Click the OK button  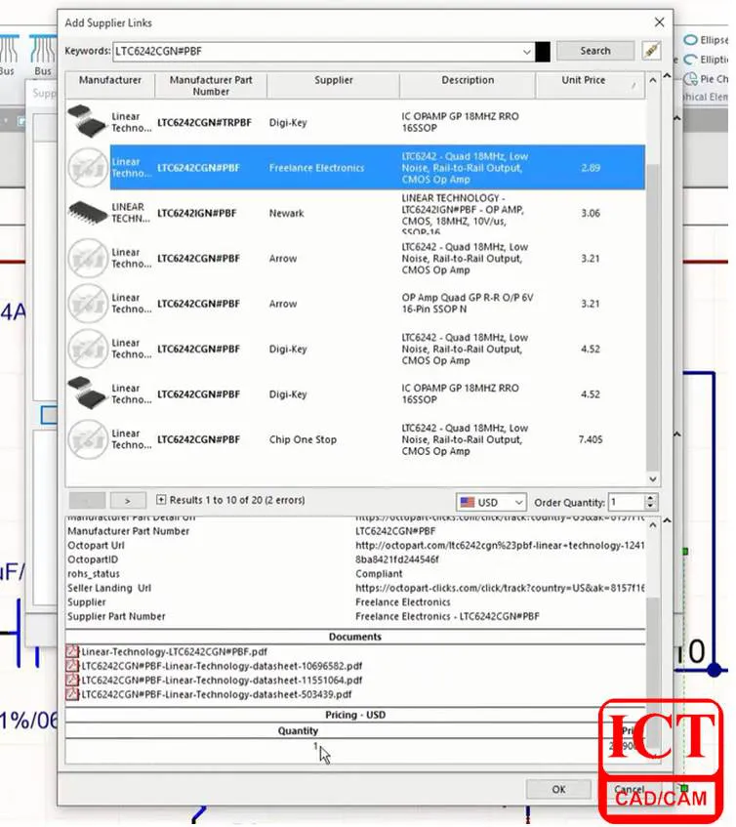tap(558, 790)
